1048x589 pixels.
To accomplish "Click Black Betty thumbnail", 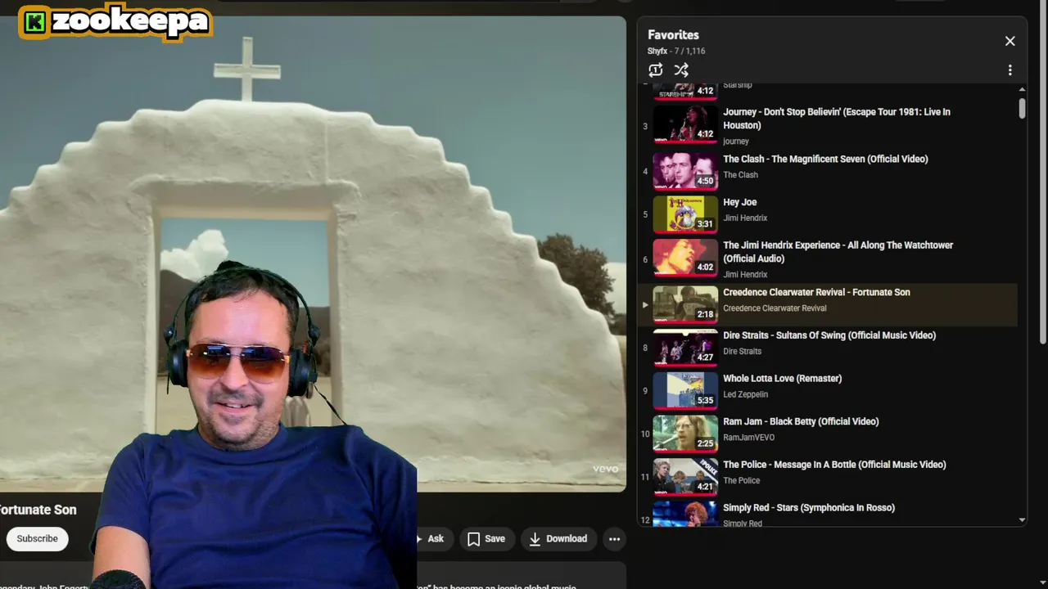I will [x=685, y=434].
